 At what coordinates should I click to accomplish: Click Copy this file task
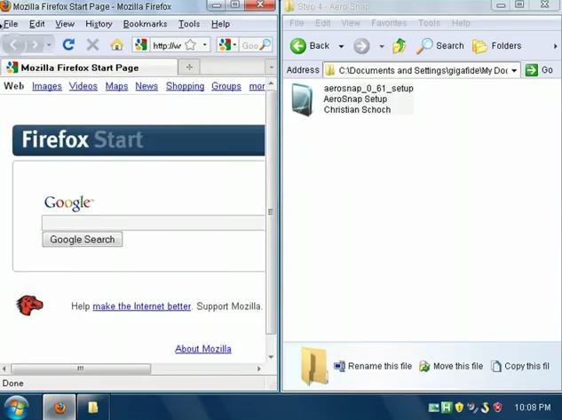520,366
